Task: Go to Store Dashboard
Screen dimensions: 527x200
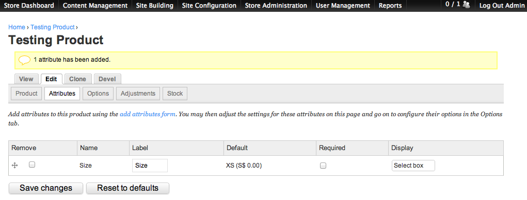Action: coord(29,6)
